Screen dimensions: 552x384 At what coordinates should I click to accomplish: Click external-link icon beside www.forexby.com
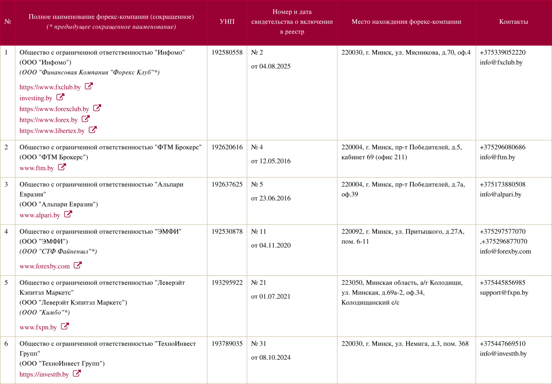pyautogui.click(x=78, y=265)
